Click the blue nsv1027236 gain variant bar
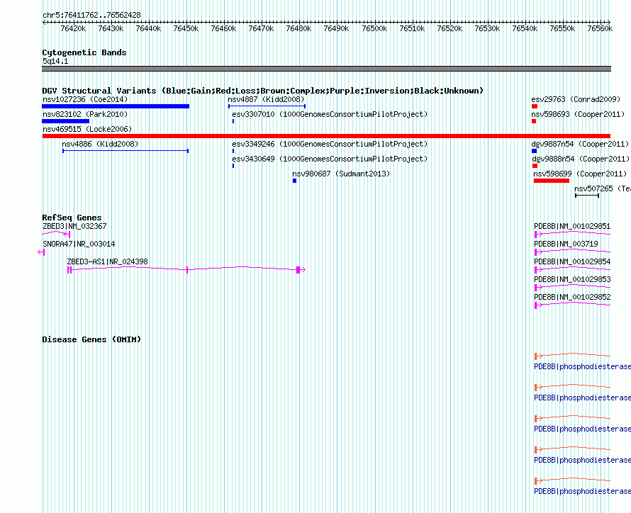The width and height of the screenshot is (631, 513). coord(116,106)
